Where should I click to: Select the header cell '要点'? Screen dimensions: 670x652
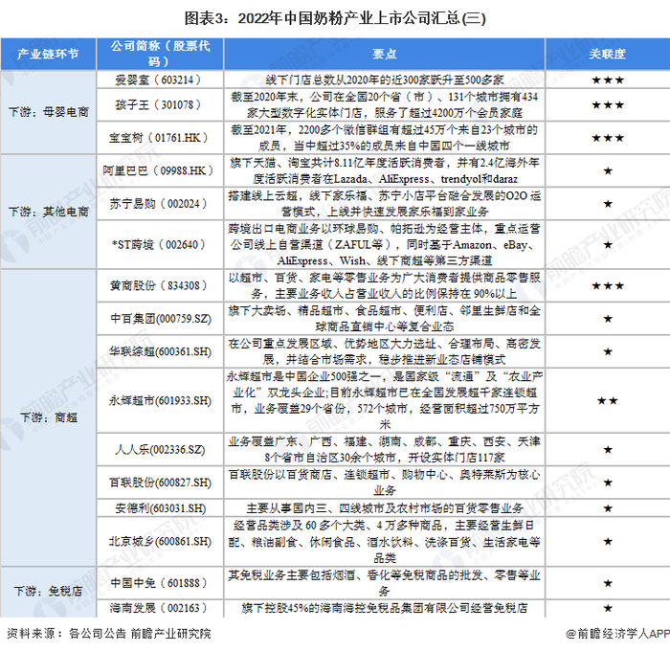(384, 54)
